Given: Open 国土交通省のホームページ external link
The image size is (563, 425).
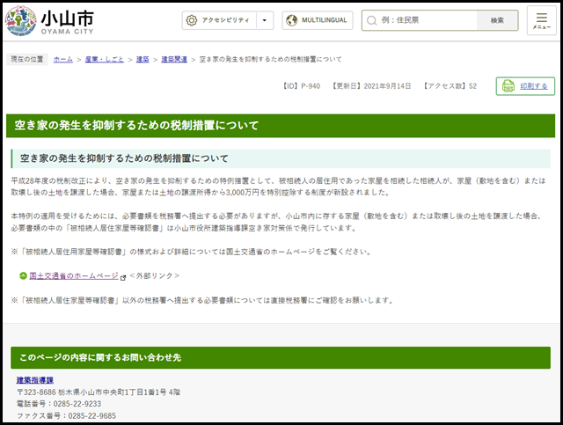Looking at the screenshot, I should click(74, 276).
